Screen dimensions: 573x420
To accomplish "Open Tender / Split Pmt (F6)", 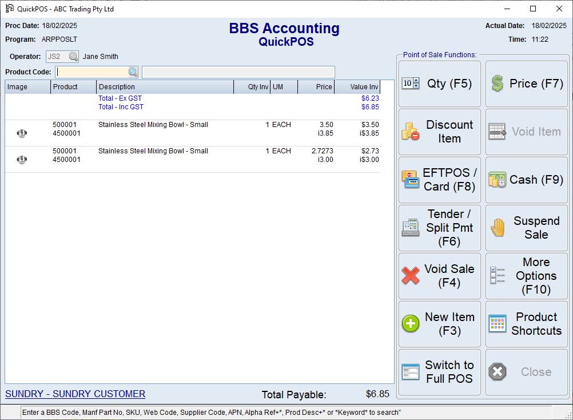I will pyautogui.click(x=439, y=228).
